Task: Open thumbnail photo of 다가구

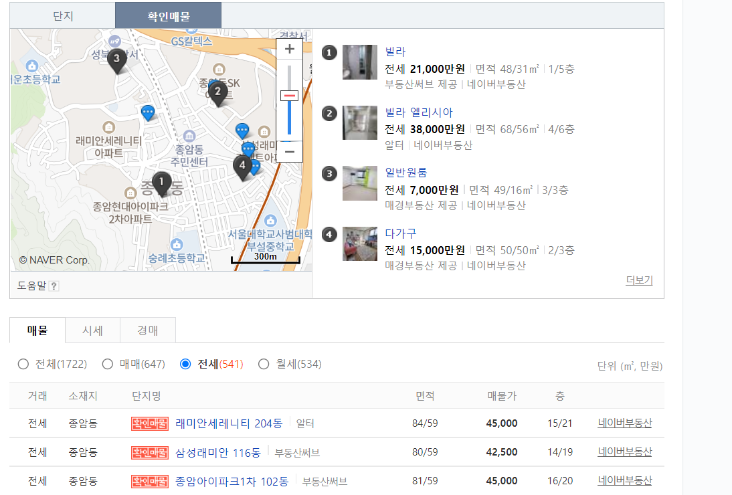Action: (360, 243)
